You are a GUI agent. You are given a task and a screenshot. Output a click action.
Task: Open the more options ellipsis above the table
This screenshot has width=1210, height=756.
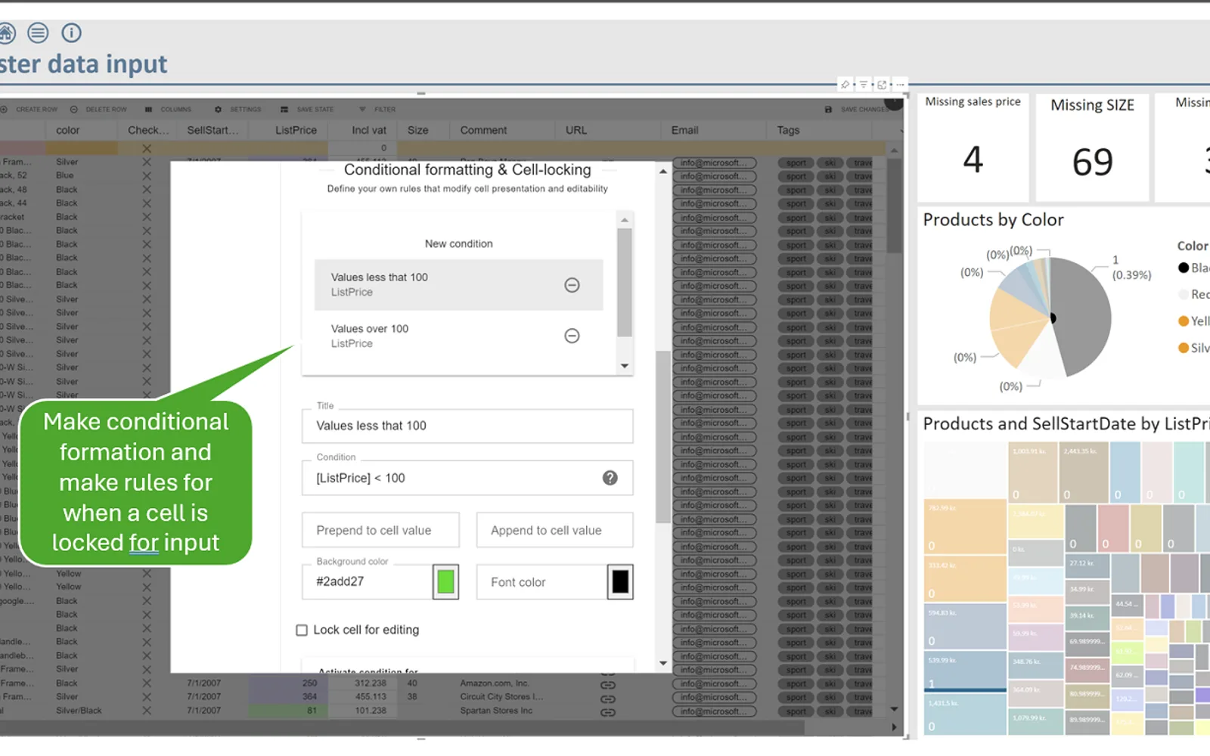900,85
